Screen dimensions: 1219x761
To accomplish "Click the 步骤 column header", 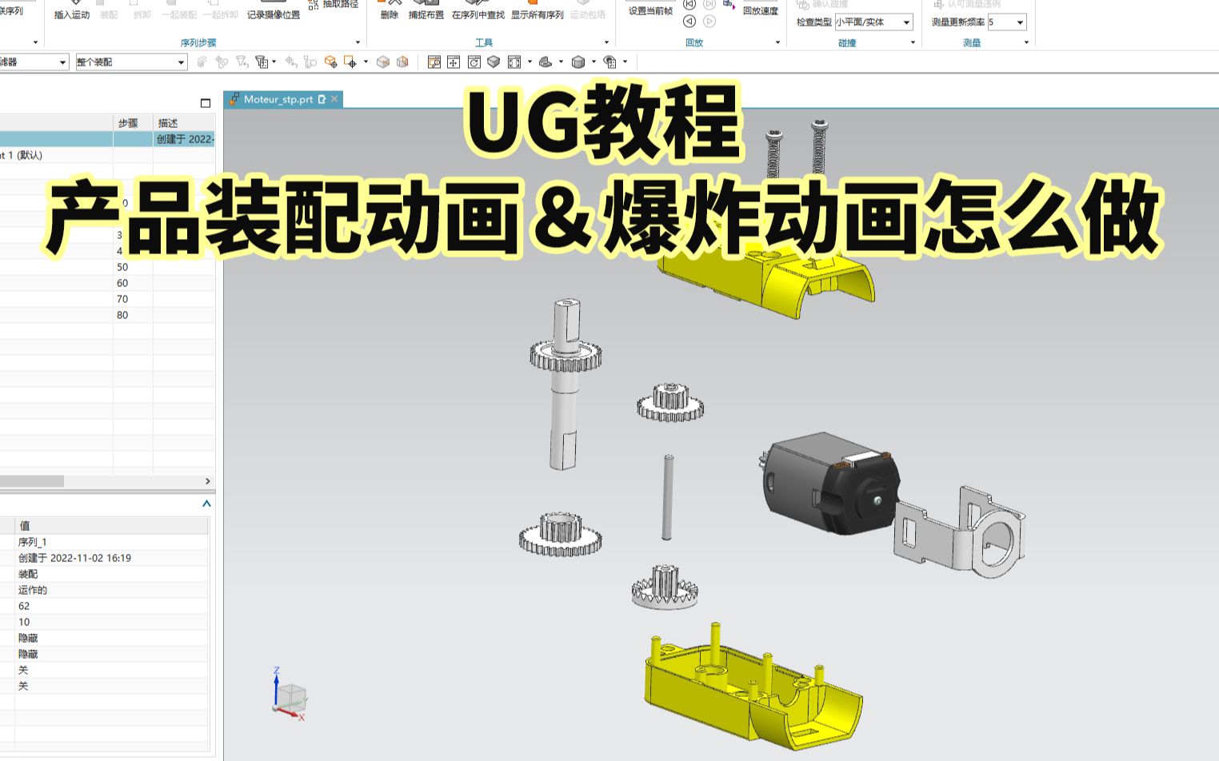I will pos(130,123).
